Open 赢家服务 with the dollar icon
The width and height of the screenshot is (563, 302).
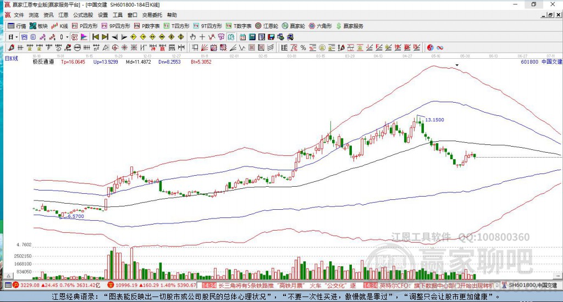point(350,26)
